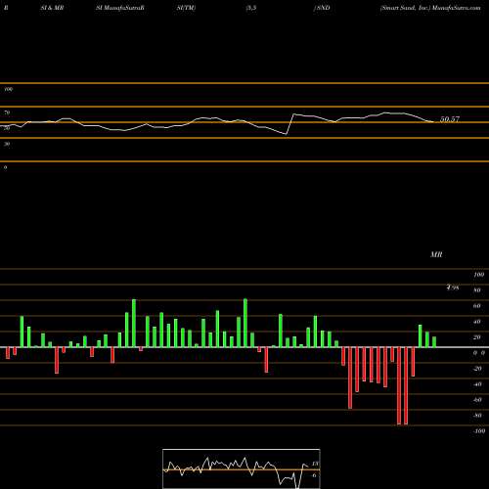Click the 100 label on the MR axis

[x=478, y=275]
